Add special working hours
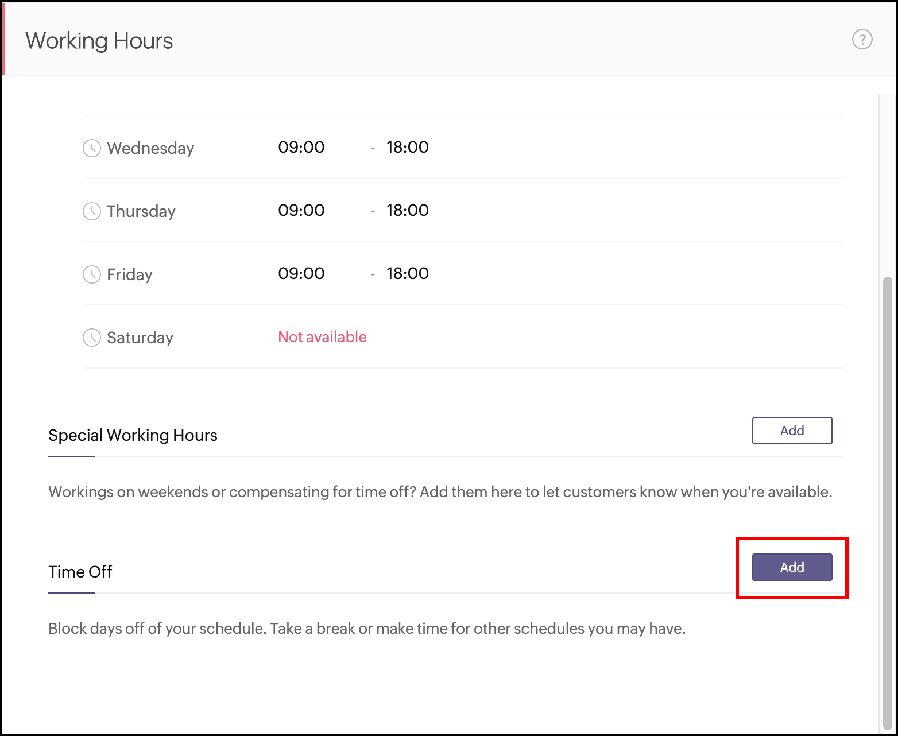Viewport: 898px width, 736px height. [x=792, y=431]
